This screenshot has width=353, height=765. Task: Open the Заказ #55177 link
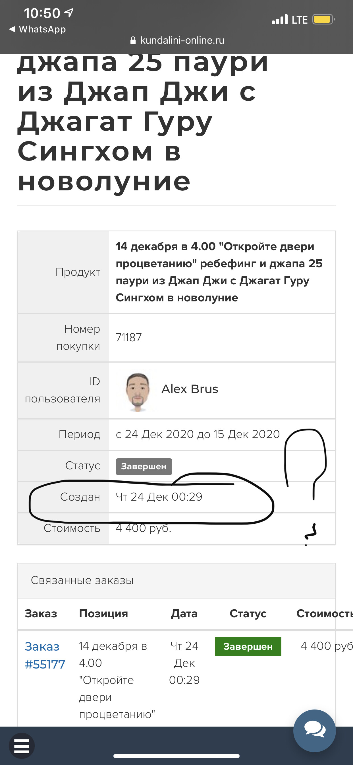tap(45, 655)
